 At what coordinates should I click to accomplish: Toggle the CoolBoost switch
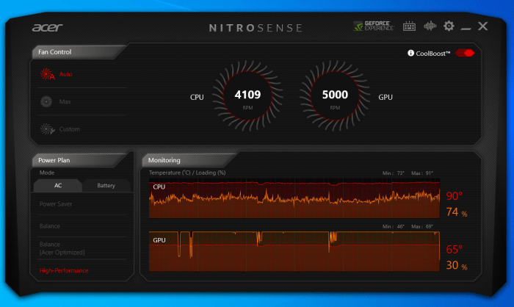click(x=465, y=53)
